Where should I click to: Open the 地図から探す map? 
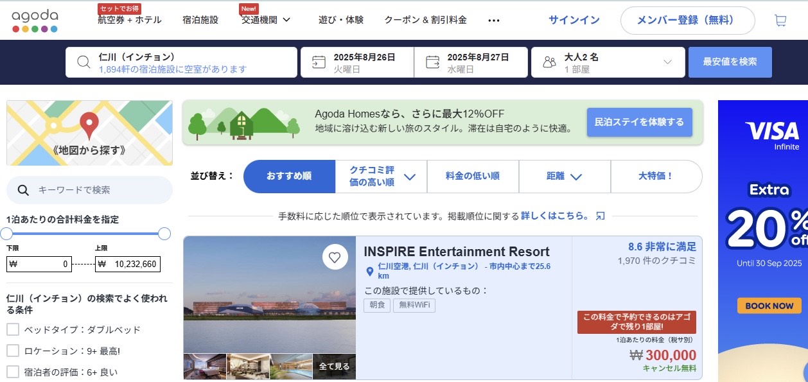(x=89, y=133)
